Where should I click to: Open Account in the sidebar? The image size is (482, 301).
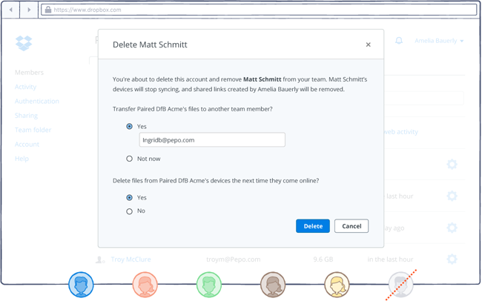click(x=27, y=144)
